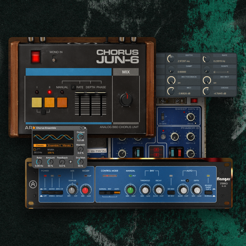246x246 pixels.
Task: Click the note icon next to JUN-6 RATE label
Action: point(74,87)
